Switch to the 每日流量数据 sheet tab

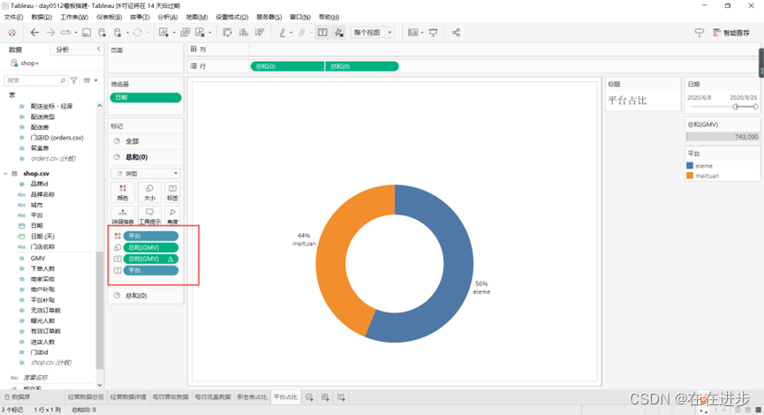point(213,397)
